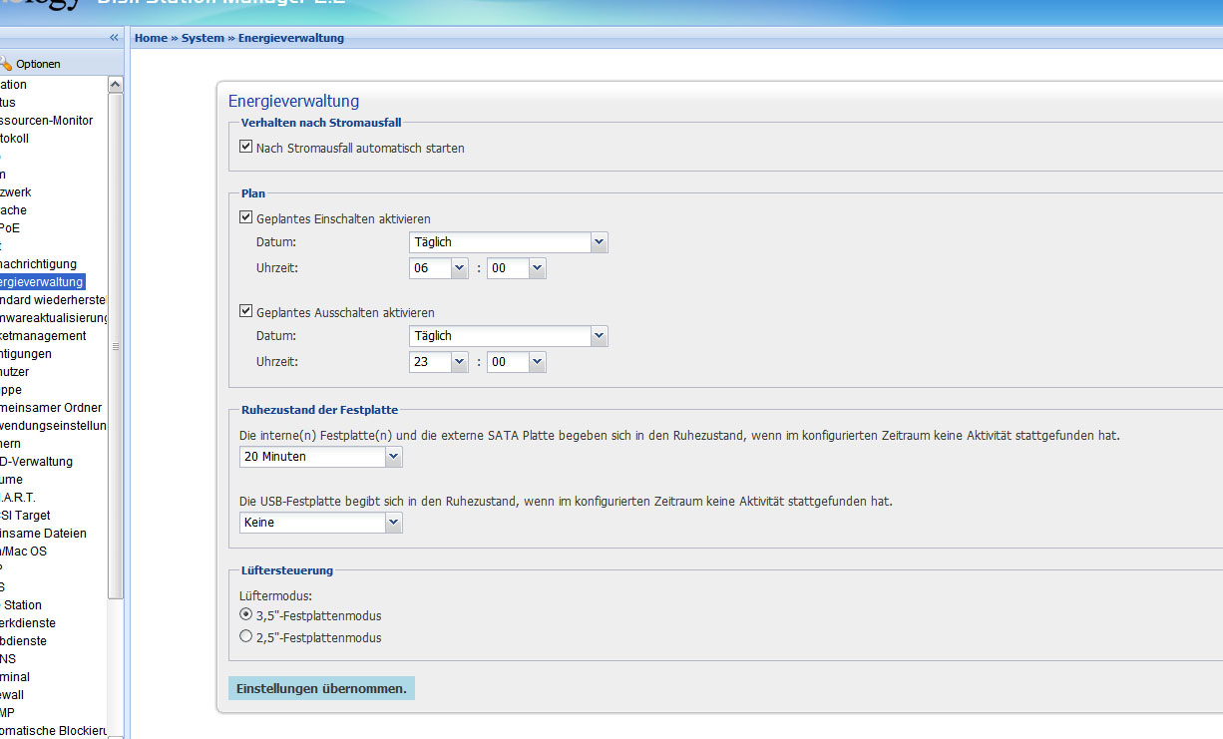Select the 3,5"-Festplattenmodus radio button
Screen dimensions: 1223x739
[246, 614]
